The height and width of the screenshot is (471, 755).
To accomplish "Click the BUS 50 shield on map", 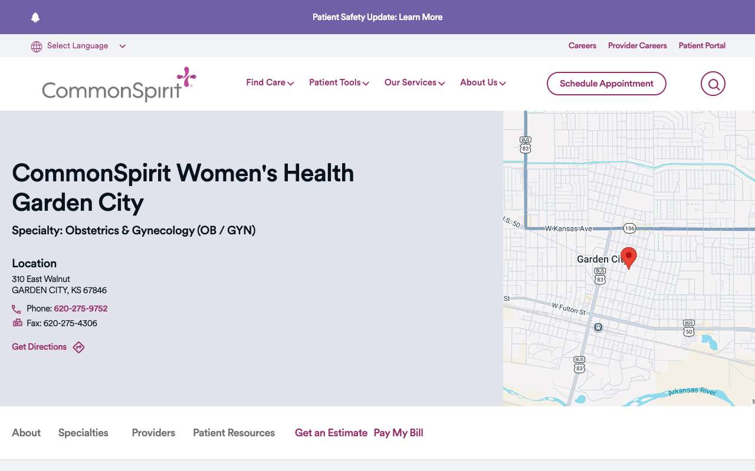I will [x=689, y=328].
